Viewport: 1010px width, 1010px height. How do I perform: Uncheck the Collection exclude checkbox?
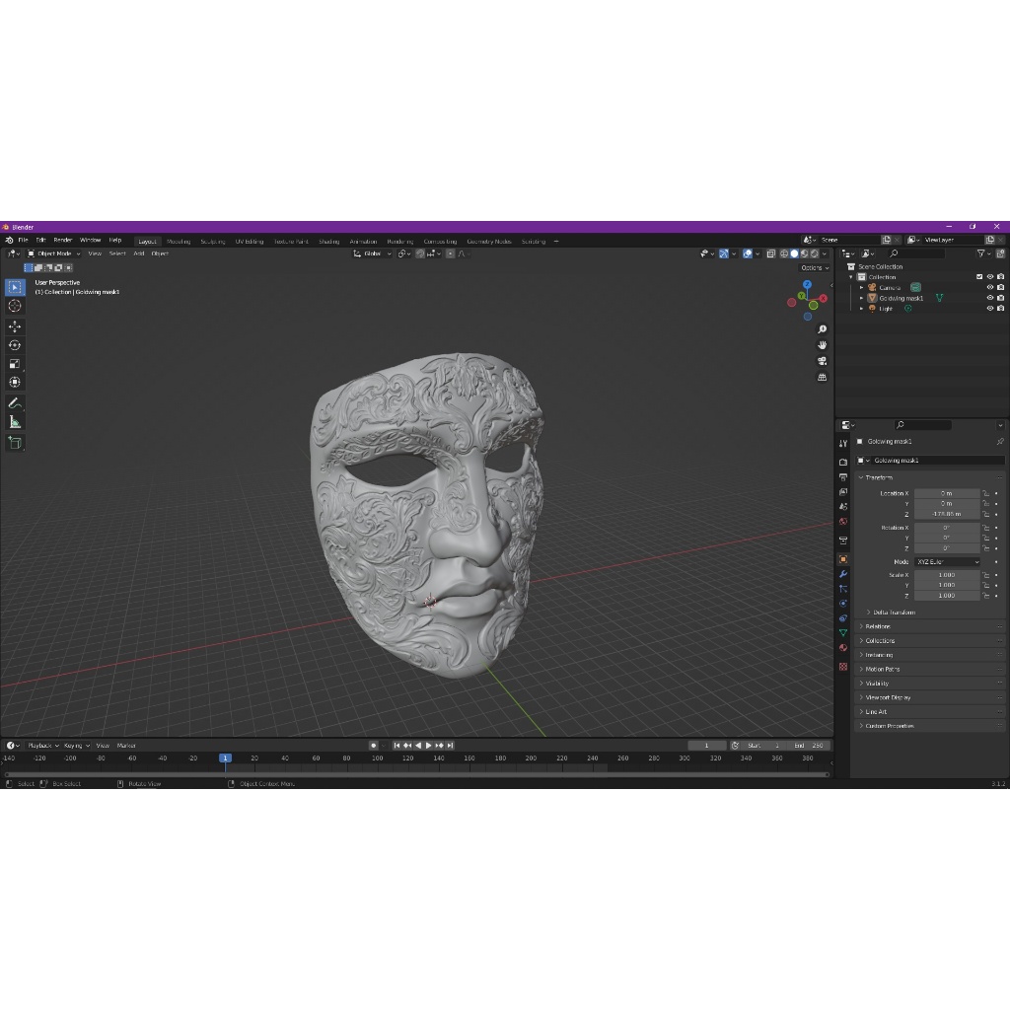click(979, 277)
